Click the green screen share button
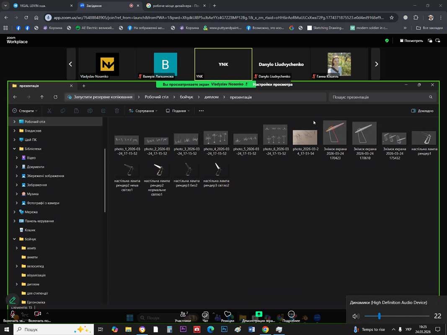The height and width of the screenshot is (335, 447). point(259,315)
